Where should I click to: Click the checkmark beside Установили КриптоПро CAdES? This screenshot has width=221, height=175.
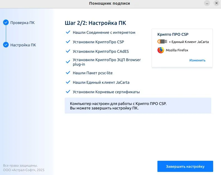(x=68, y=51)
